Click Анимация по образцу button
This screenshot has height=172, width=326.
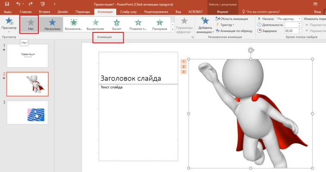234,31
